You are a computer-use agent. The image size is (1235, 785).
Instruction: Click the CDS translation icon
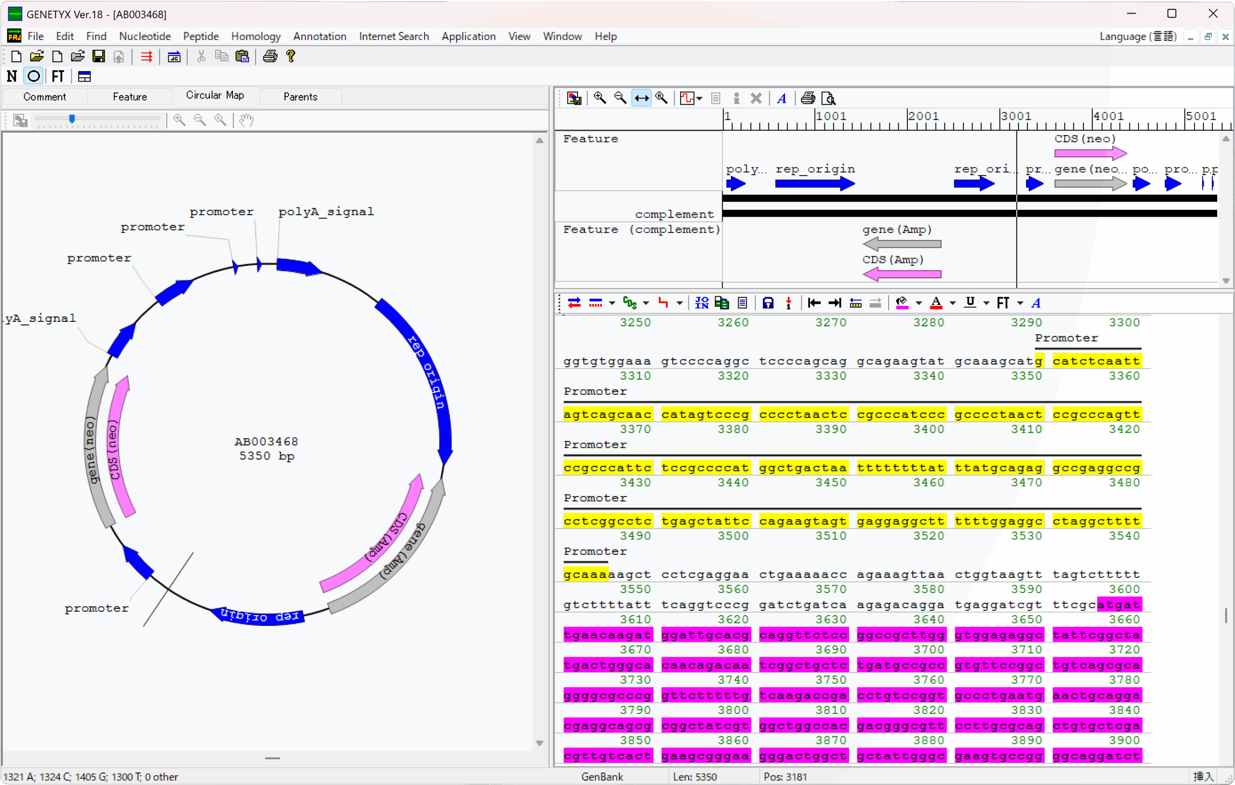(629, 303)
